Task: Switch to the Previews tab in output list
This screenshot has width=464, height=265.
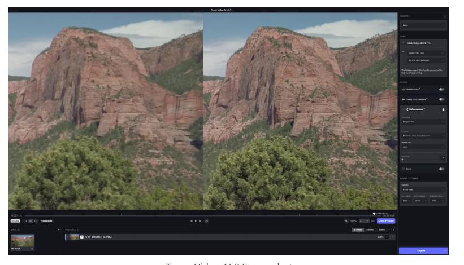Action: (x=369, y=229)
